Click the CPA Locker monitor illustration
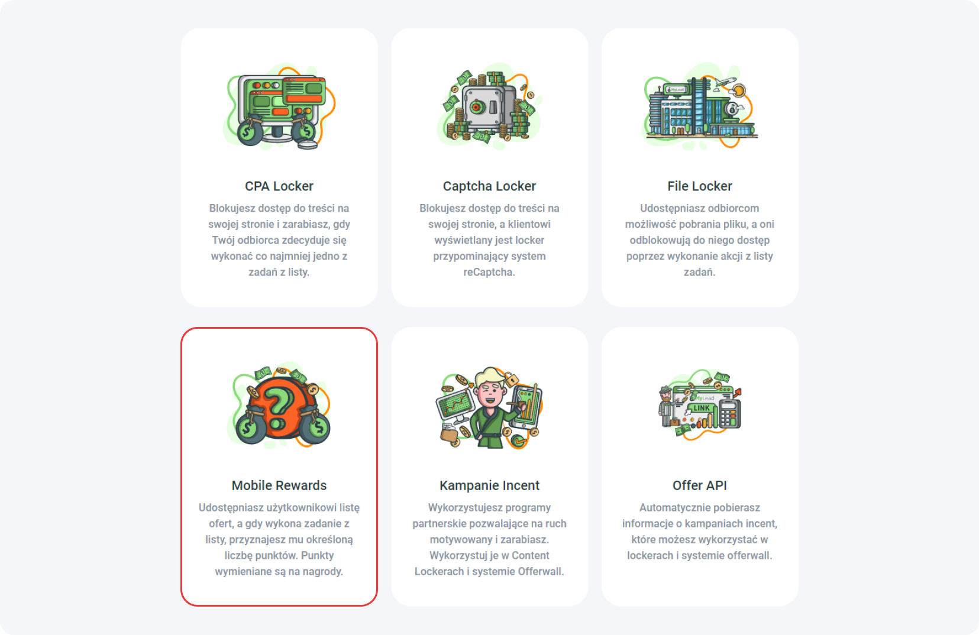 (279, 106)
